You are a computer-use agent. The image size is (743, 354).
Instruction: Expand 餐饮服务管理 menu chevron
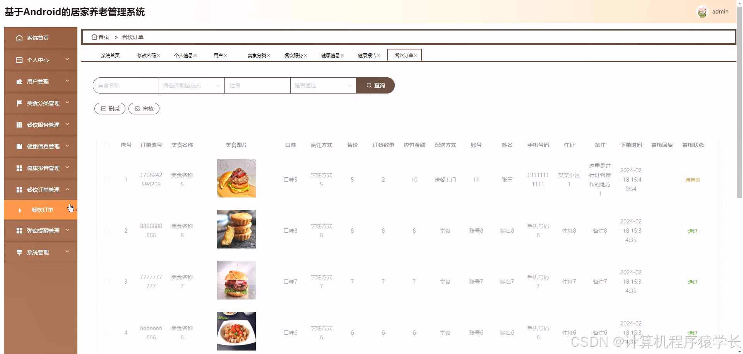click(67, 124)
